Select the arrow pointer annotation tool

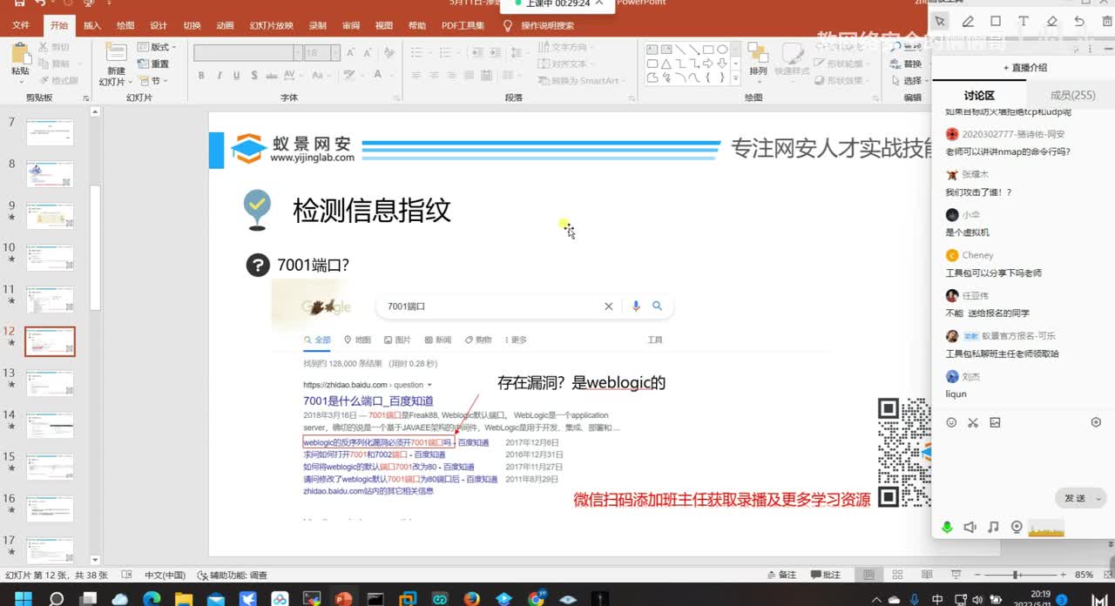tap(939, 21)
